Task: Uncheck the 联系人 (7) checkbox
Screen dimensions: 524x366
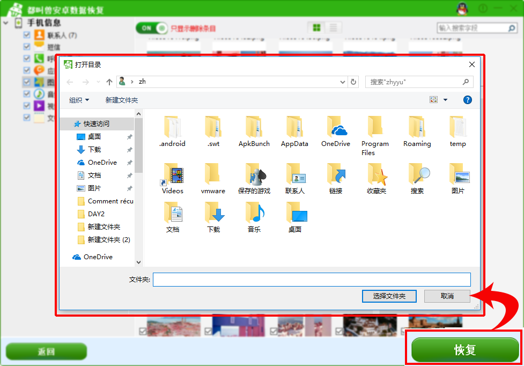Action: [27, 35]
